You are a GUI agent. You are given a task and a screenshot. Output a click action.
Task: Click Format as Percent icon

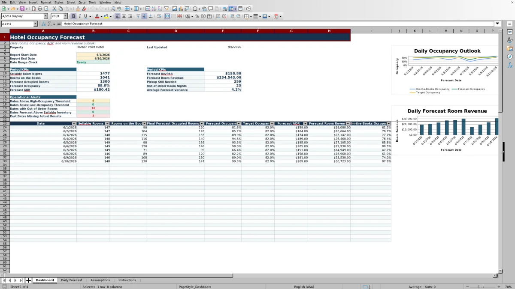click(197, 16)
